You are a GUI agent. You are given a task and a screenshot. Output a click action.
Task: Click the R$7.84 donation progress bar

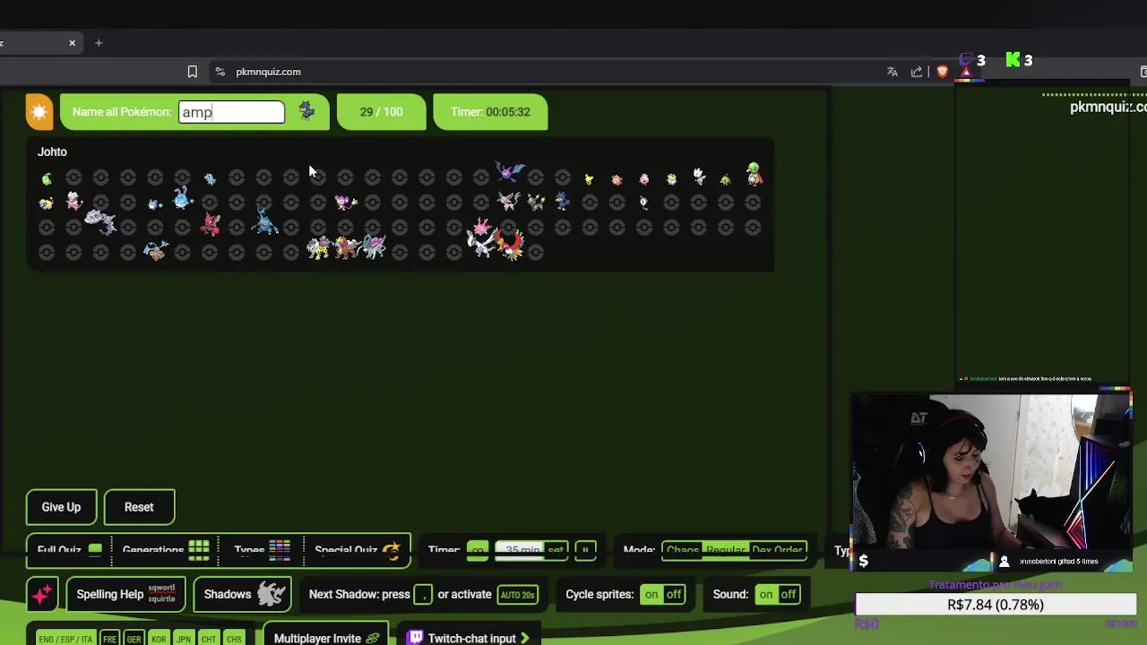[x=995, y=605]
